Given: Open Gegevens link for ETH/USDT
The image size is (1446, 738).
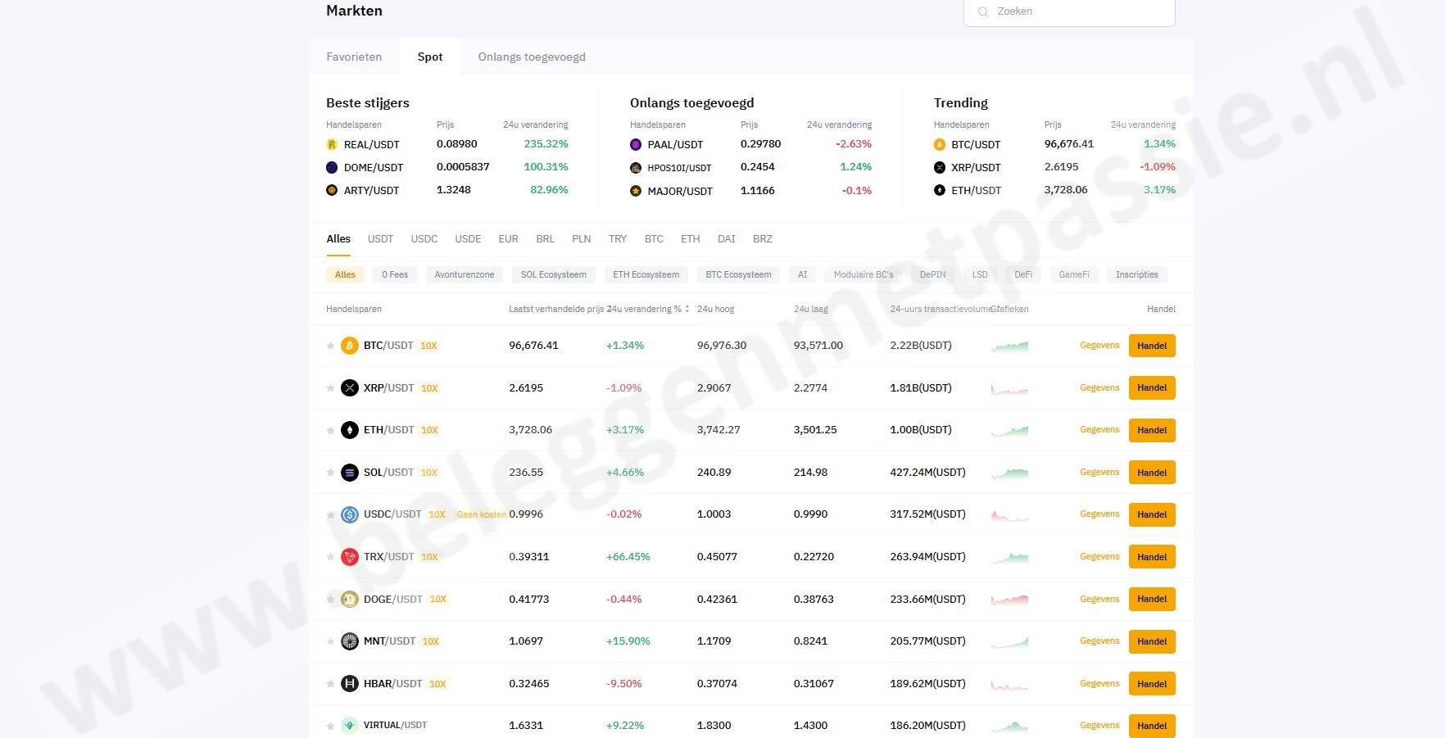Looking at the screenshot, I should tap(1099, 430).
